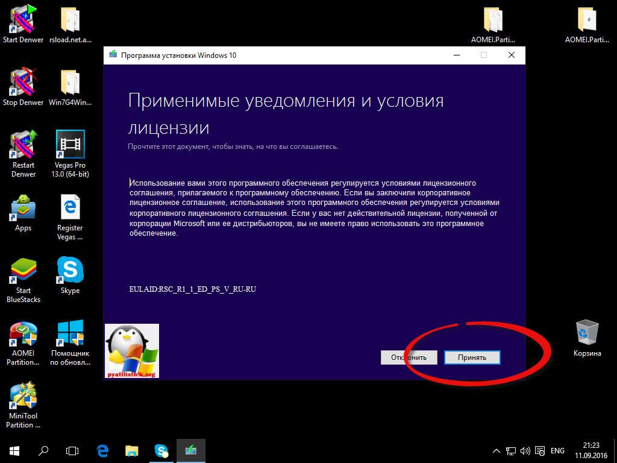Image resolution: width=617 pixels, height=463 pixels.
Task: Select the rsload.net.a... folder on the desktop
Action: pyautogui.click(x=70, y=24)
